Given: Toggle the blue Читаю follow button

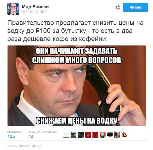Looking at the screenshot, I should (135, 7).
